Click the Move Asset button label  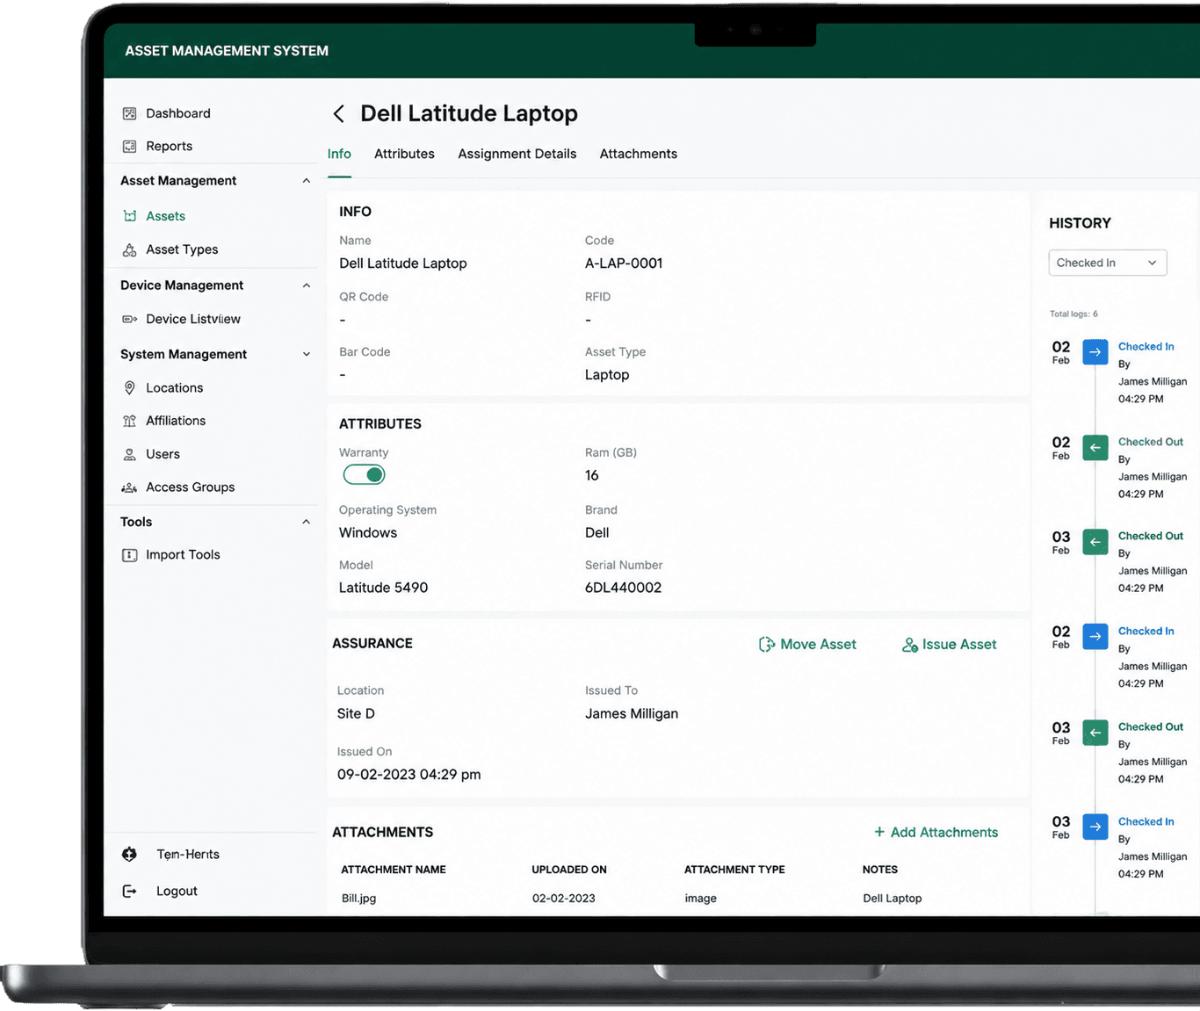[x=818, y=645]
